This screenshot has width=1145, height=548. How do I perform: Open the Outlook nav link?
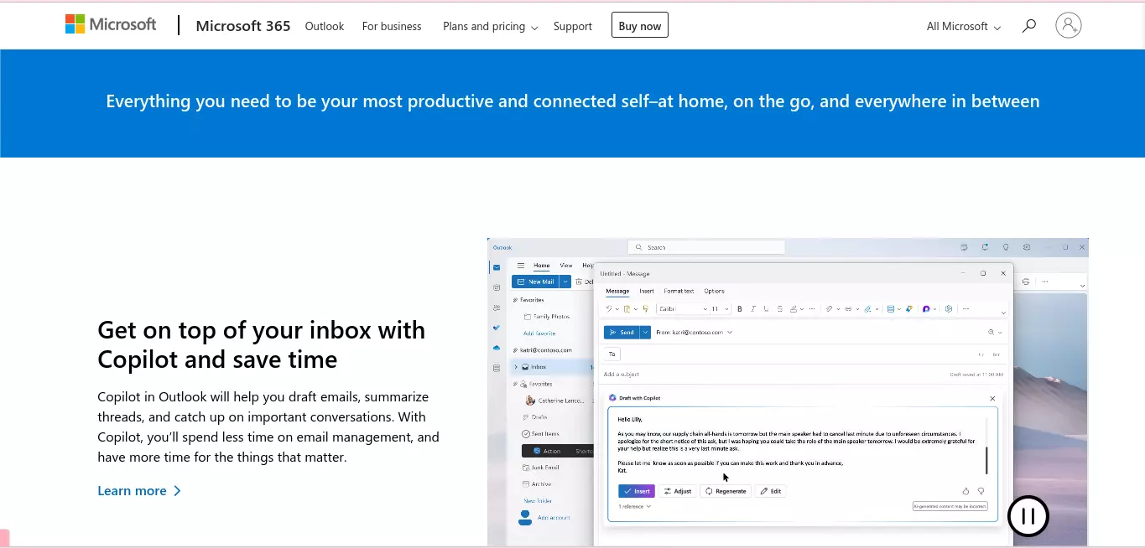tap(325, 26)
